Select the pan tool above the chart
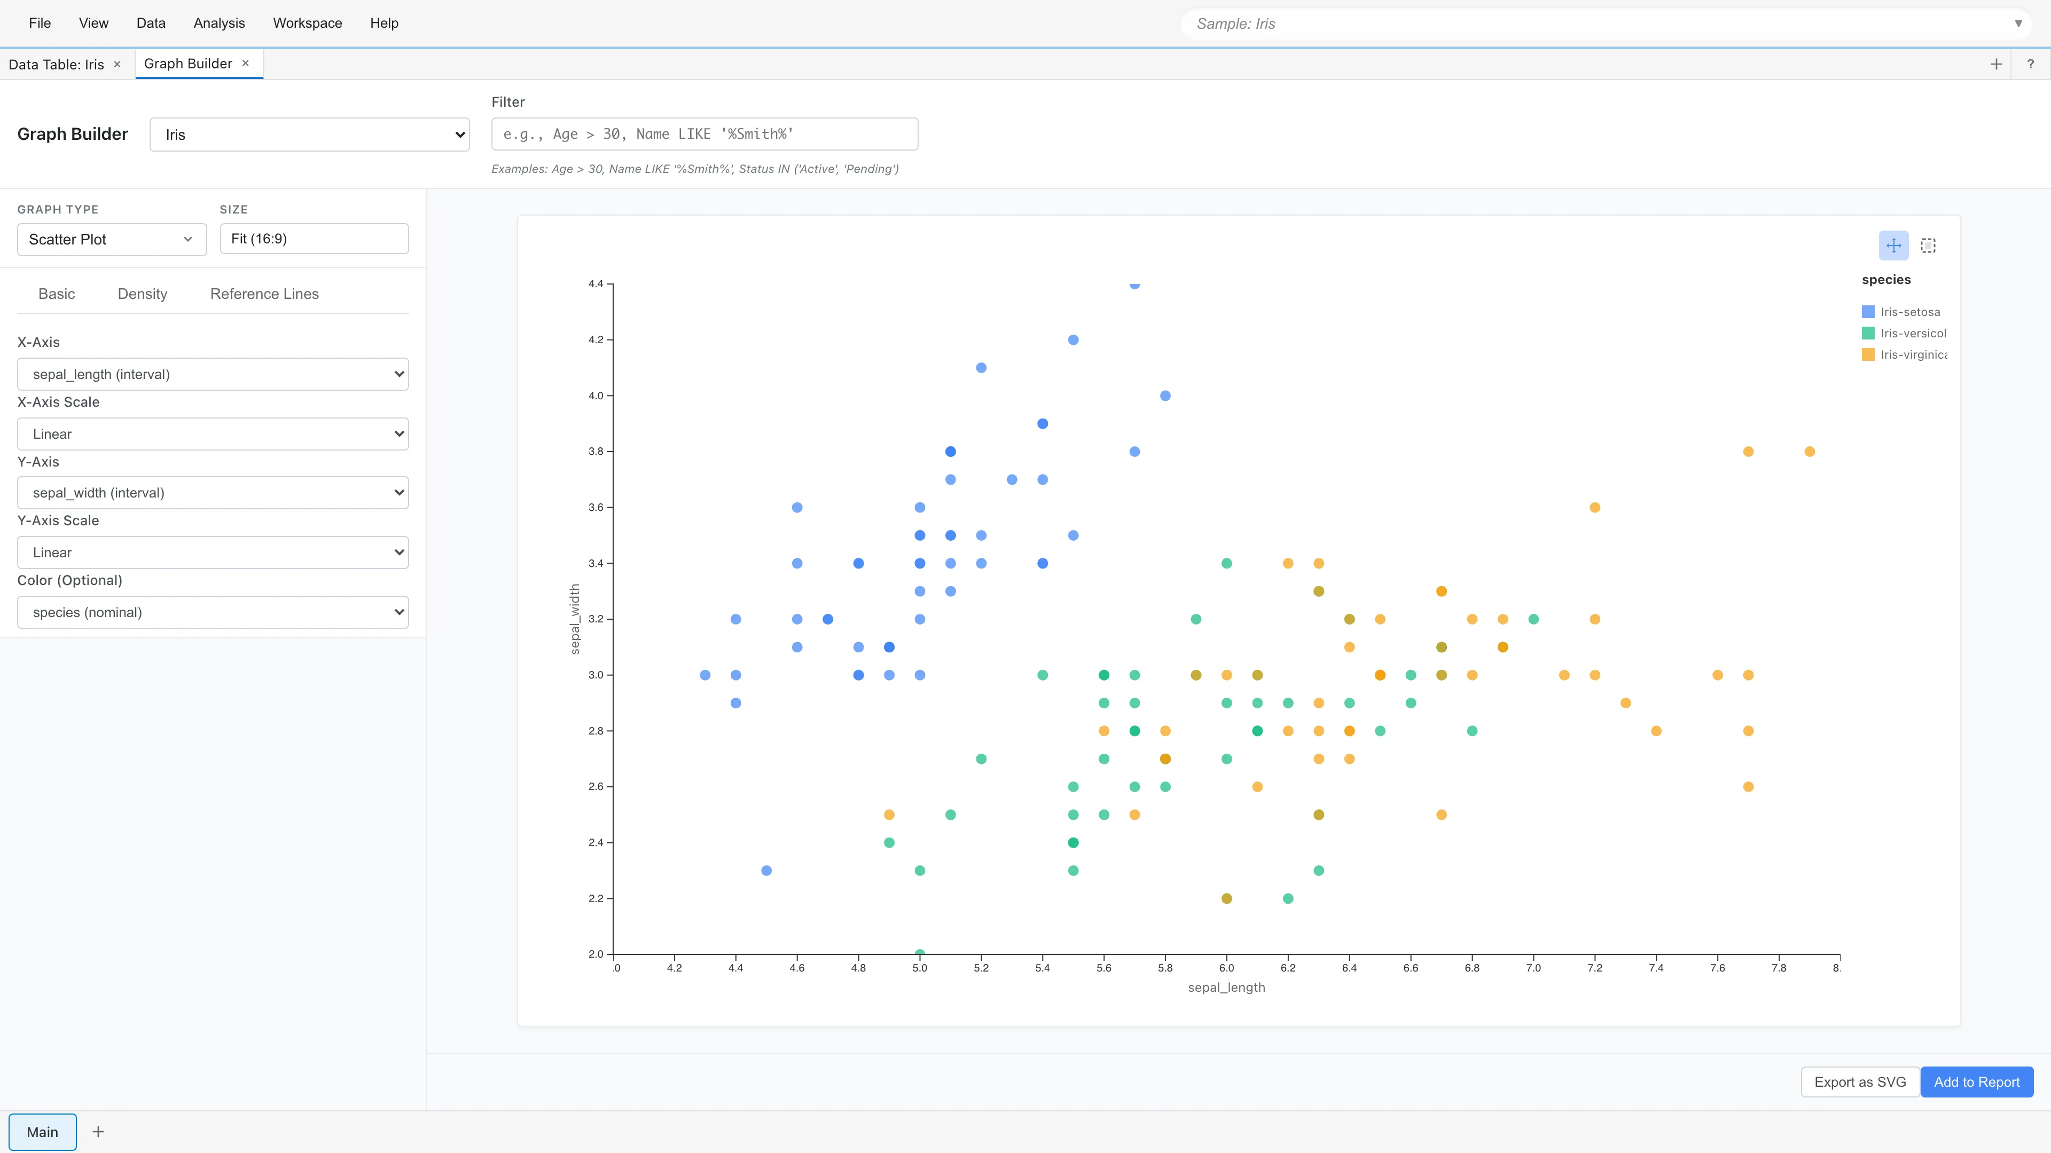 coord(1893,245)
